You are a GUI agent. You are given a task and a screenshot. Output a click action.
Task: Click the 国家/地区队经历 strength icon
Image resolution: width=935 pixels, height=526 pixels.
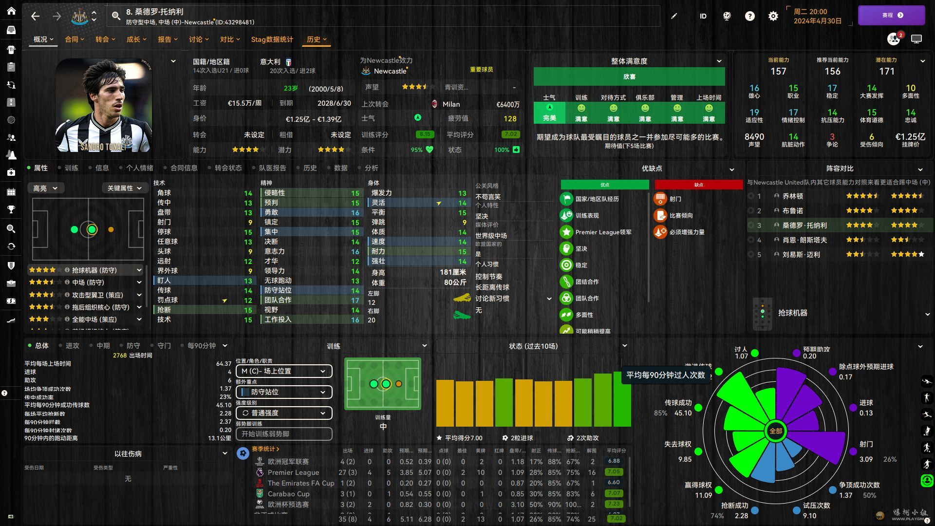(x=566, y=199)
